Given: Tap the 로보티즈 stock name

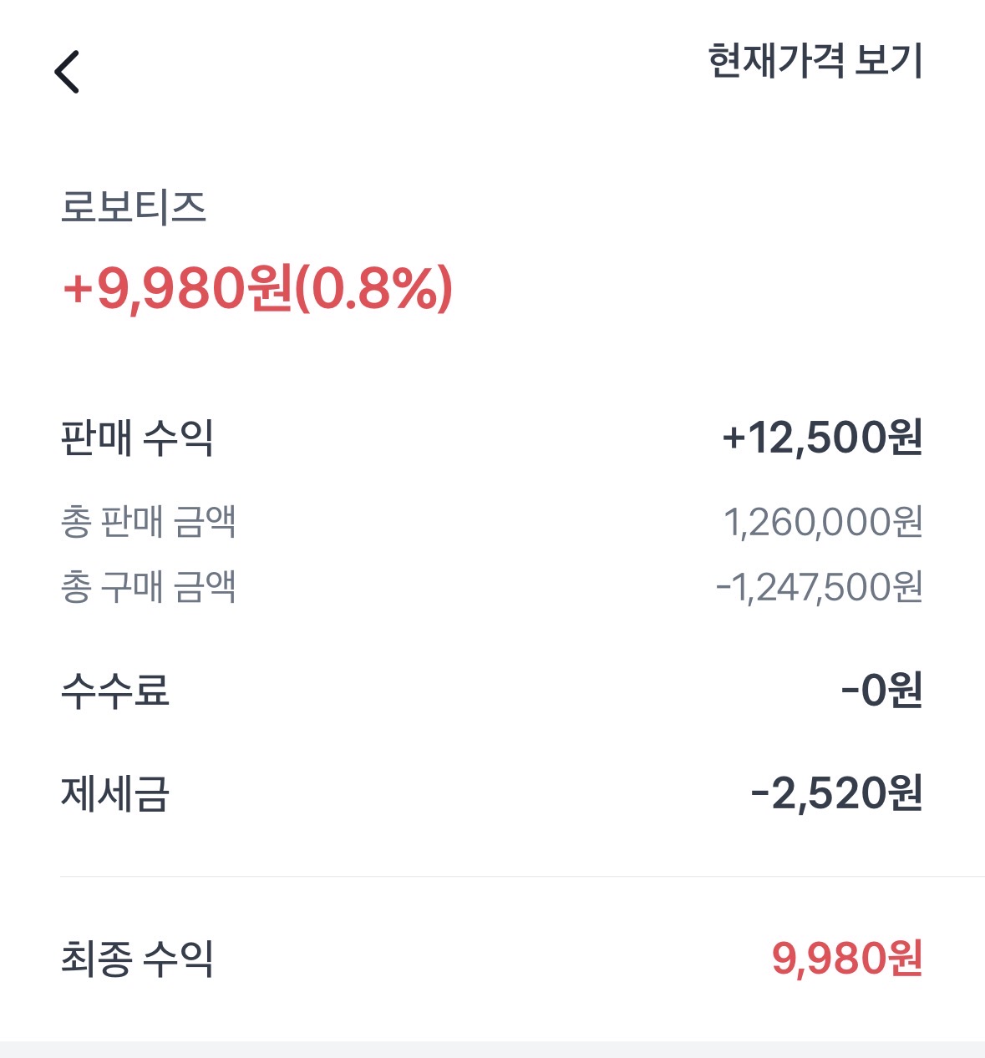Looking at the screenshot, I should pos(134,207).
